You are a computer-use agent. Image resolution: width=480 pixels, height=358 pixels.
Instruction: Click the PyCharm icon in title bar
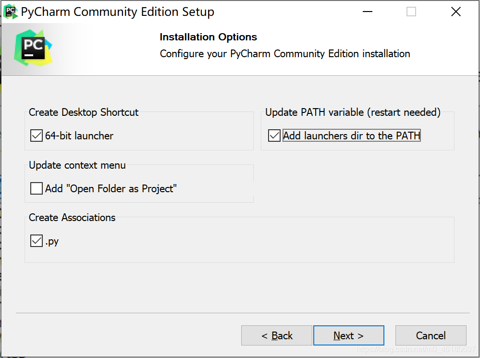[11, 12]
